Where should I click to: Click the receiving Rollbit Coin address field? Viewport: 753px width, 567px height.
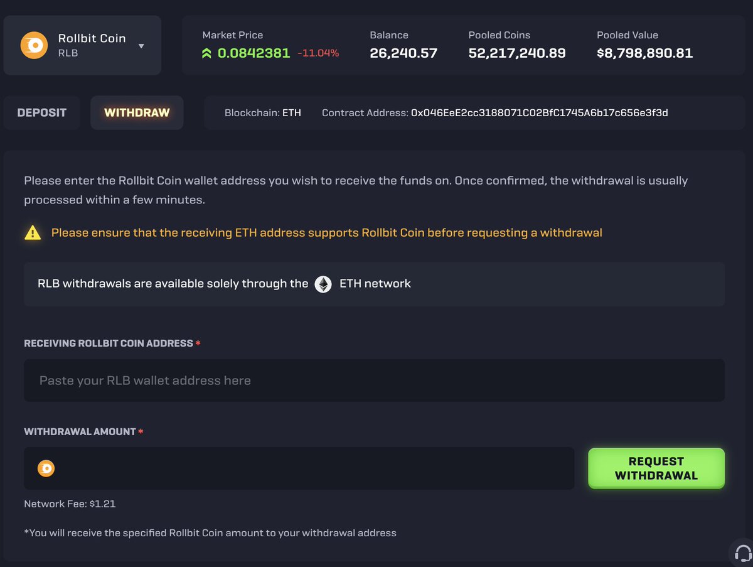(374, 381)
